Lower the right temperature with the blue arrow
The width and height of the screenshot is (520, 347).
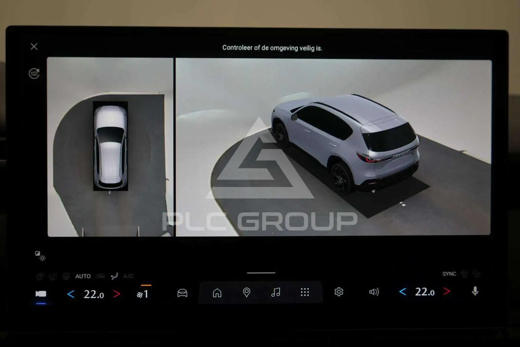coord(403,292)
